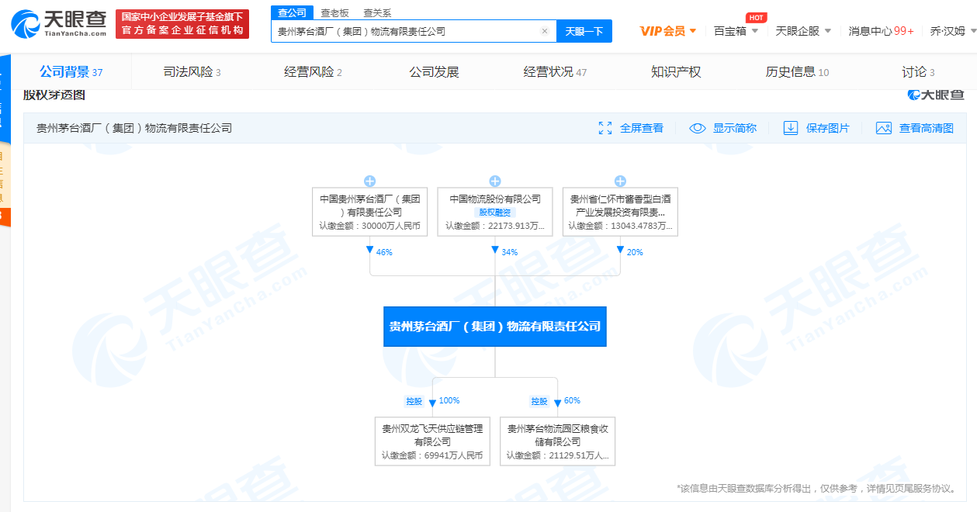Click the Tianyancha logo

coord(59,24)
